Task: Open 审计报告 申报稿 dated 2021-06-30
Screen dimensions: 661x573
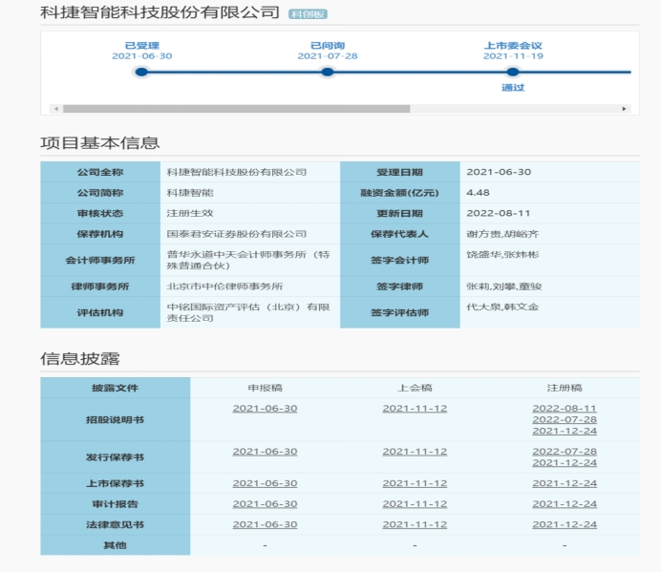Action: click(x=265, y=504)
